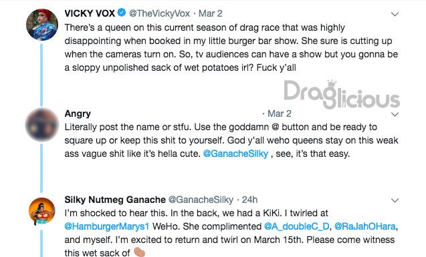The image size is (426, 257).
Task: Open Vicky Vox's profile avatar
Action: click(42, 25)
